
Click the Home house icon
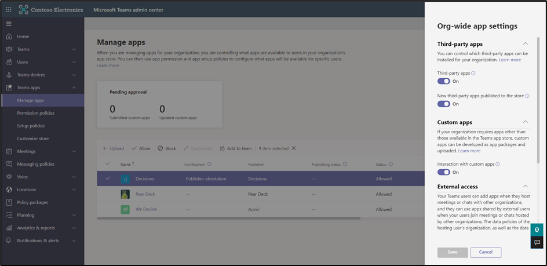[x=9, y=37]
